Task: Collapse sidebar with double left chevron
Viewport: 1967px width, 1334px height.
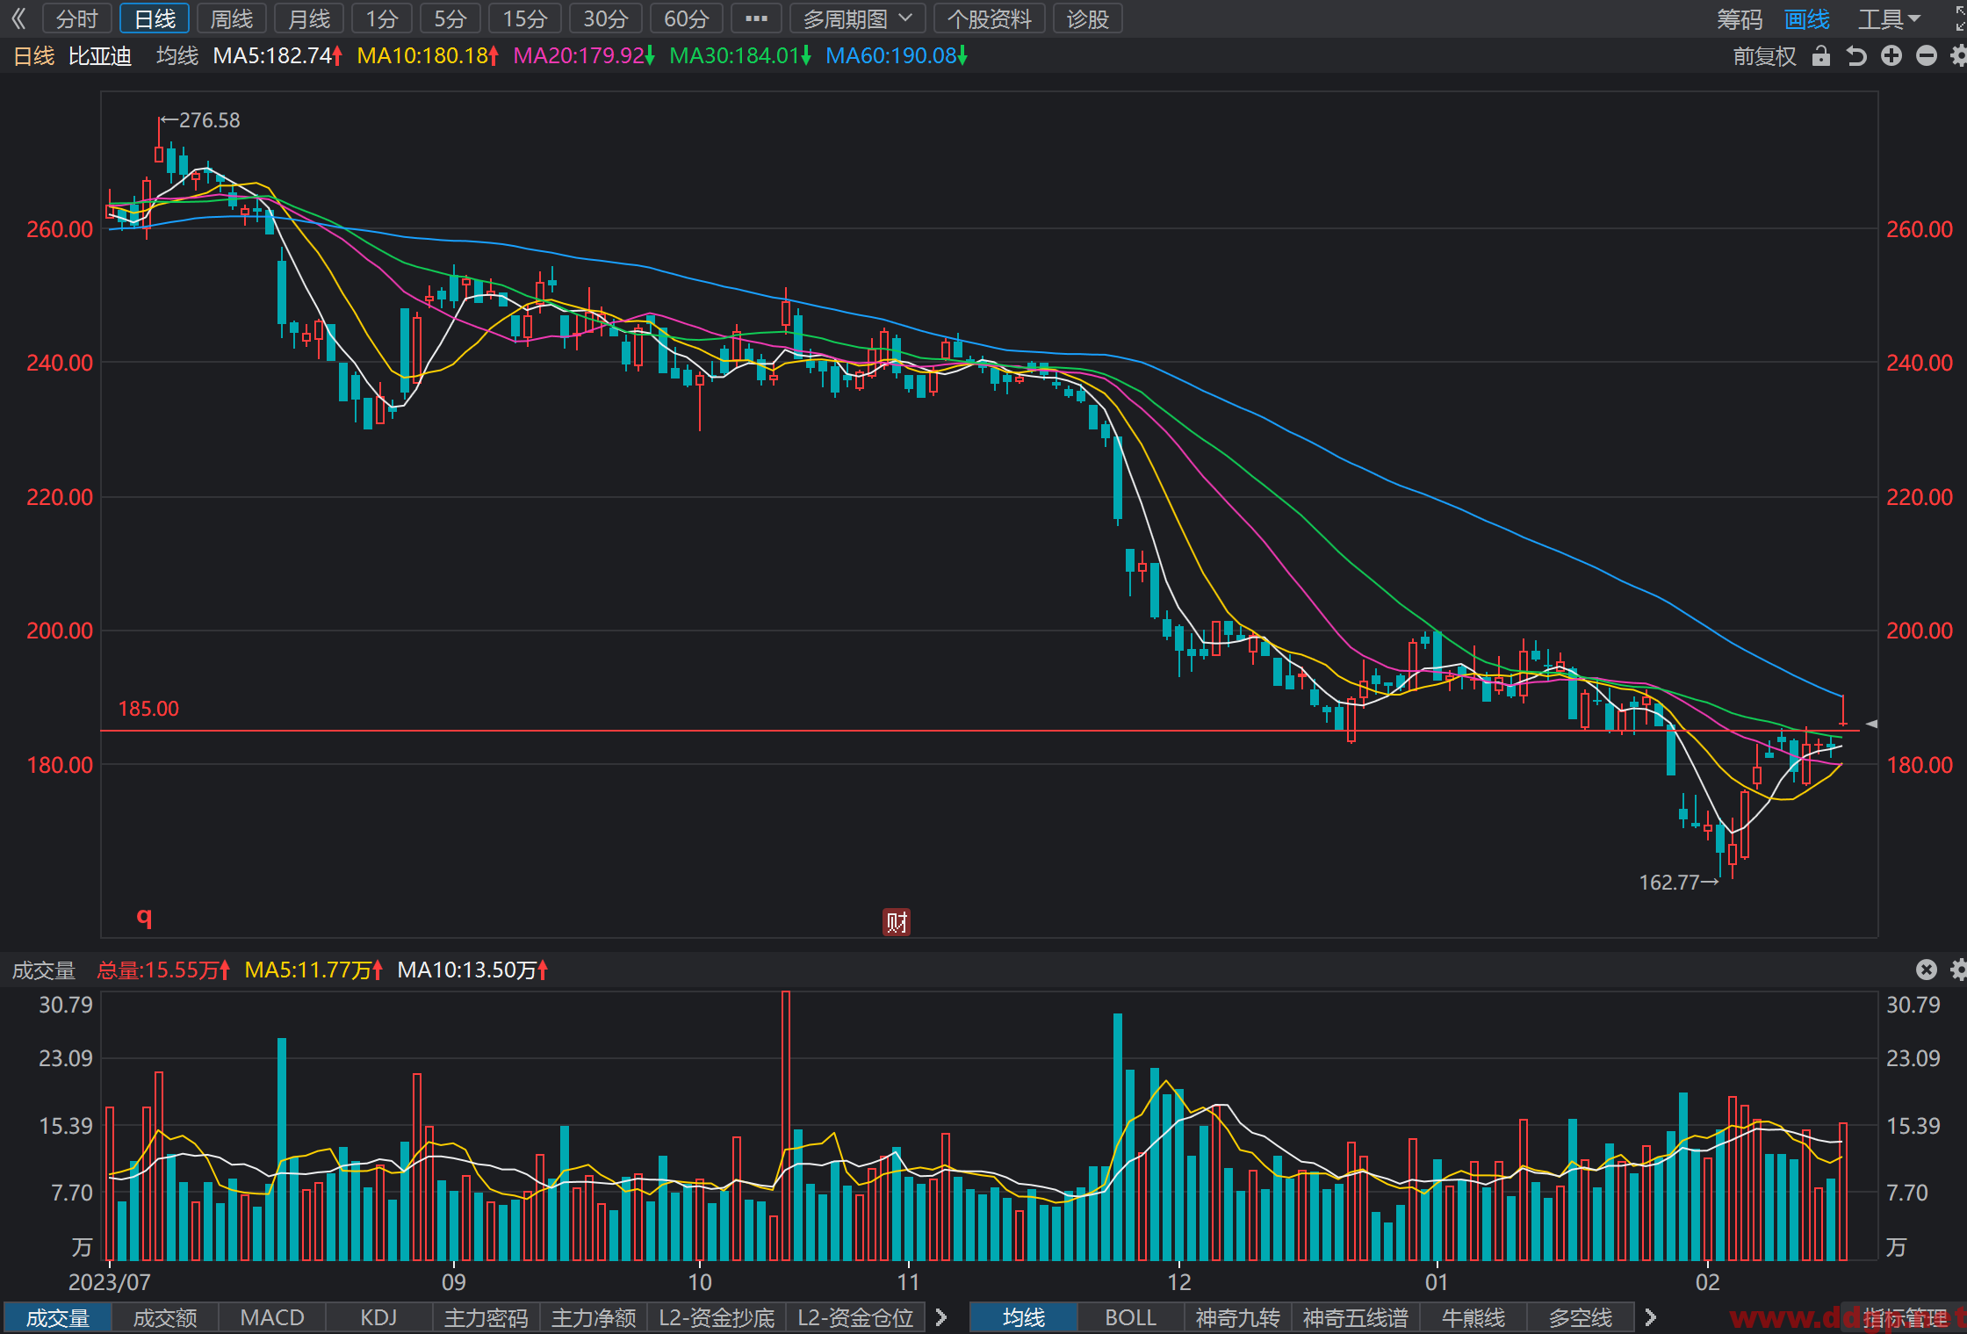Action: (x=18, y=18)
